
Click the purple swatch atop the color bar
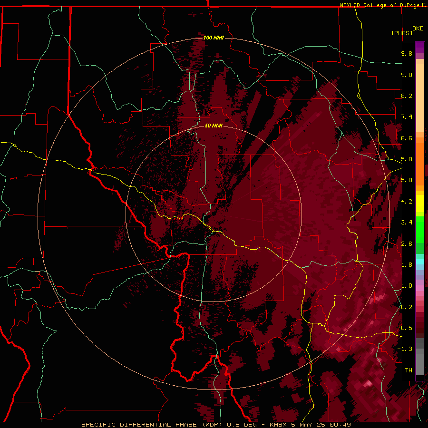tap(420, 48)
